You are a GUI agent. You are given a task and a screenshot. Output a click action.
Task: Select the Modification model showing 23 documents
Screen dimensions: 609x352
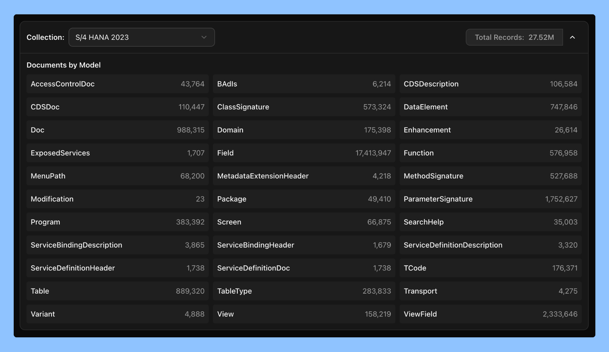[x=117, y=199]
